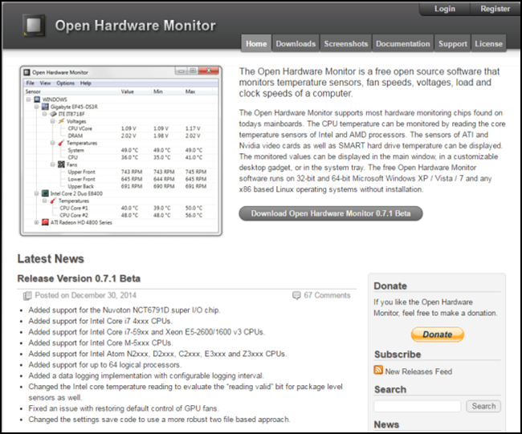Collapse the Fans node
The image size is (522, 434).
tap(52, 164)
